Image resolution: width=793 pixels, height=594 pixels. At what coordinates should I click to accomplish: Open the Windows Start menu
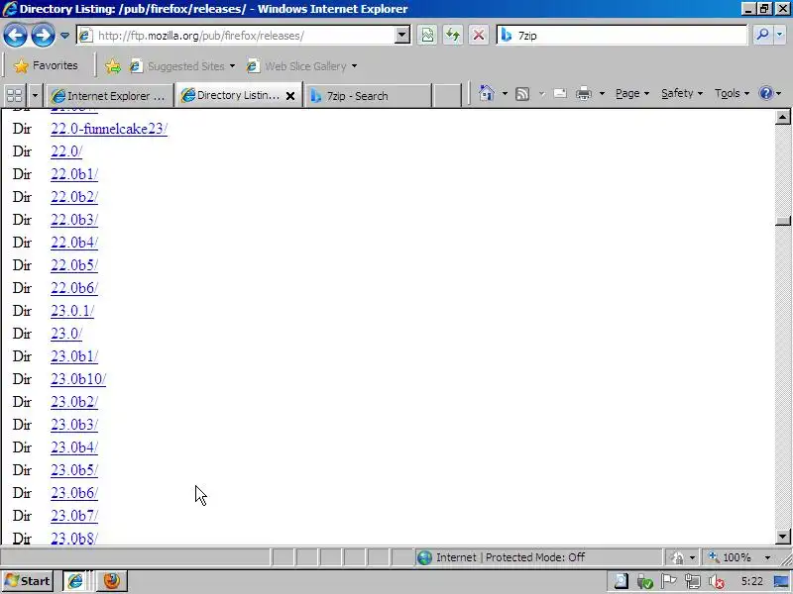click(28, 581)
